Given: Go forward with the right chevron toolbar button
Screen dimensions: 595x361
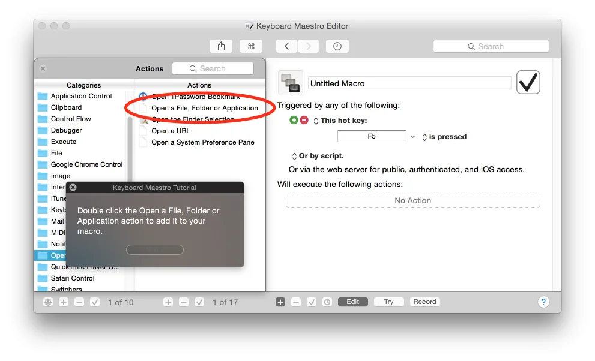Looking at the screenshot, I should pyautogui.click(x=309, y=46).
